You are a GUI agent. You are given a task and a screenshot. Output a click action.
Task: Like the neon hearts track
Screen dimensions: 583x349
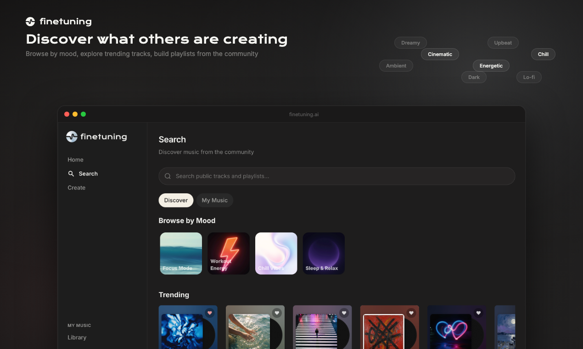pos(478,313)
